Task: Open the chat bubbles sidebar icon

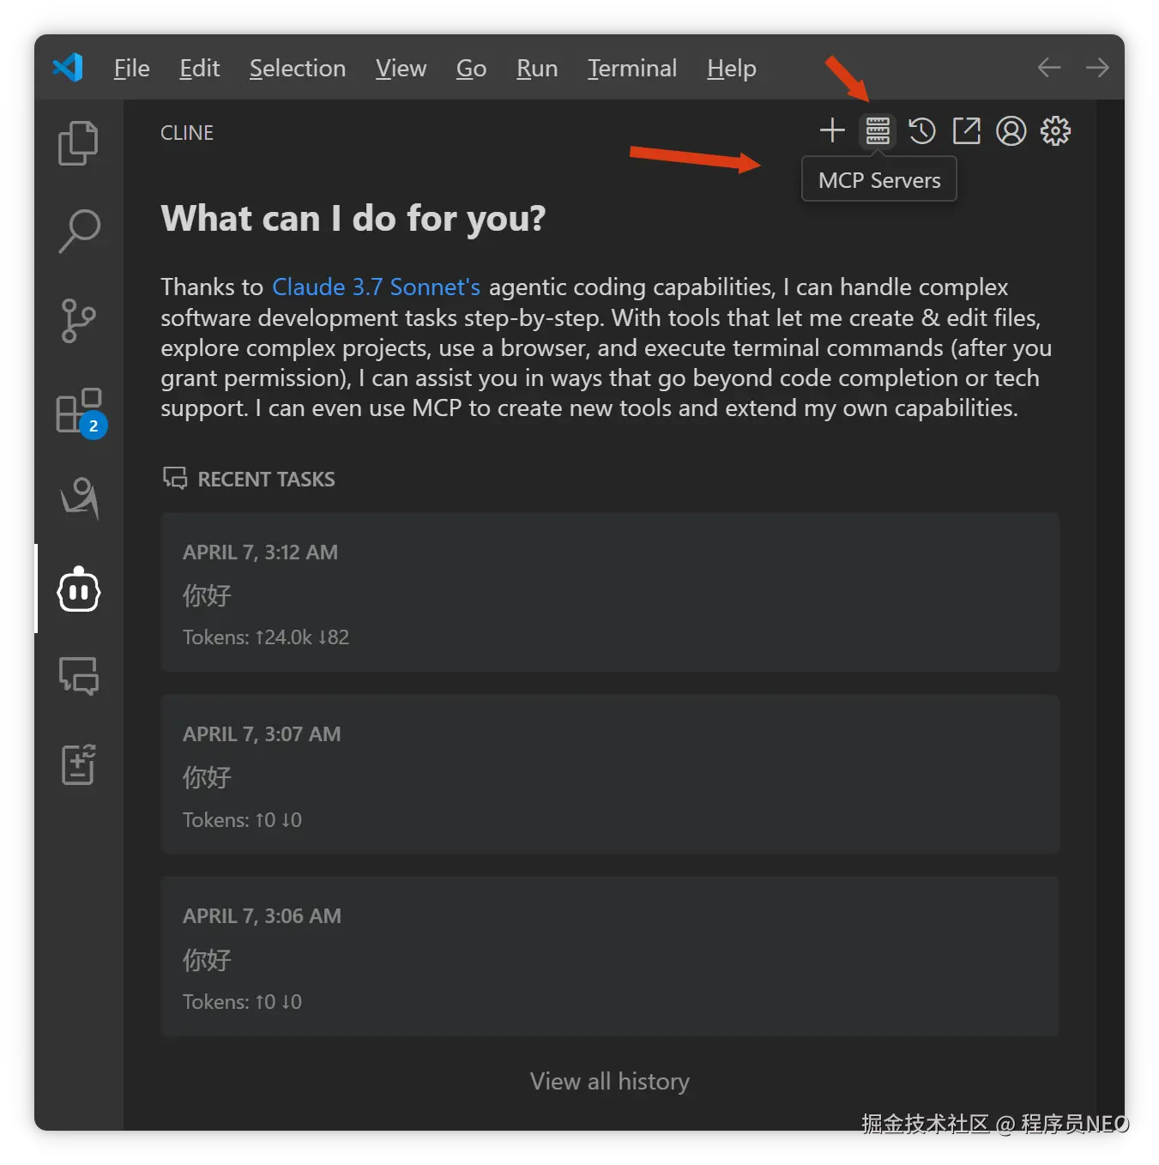Action: (x=79, y=676)
